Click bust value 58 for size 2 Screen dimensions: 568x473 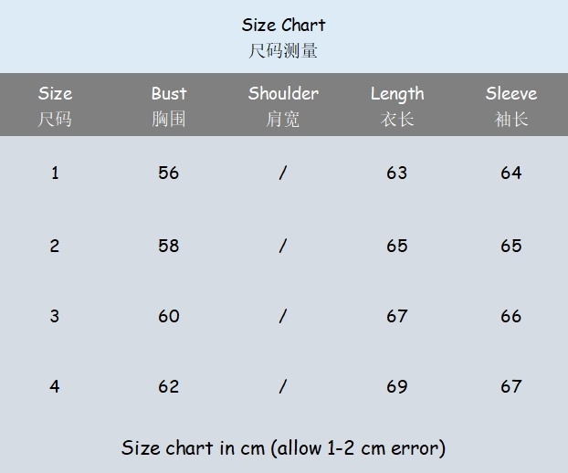click(169, 246)
